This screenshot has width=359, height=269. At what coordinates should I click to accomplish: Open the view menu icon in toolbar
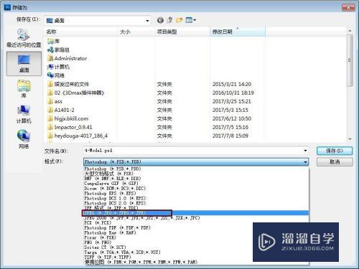191,20
